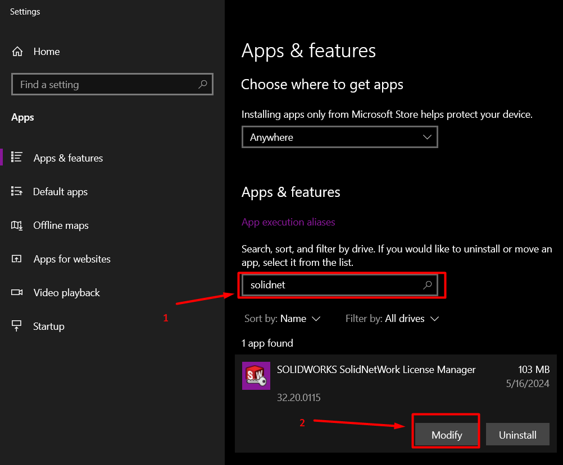The height and width of the screenshot is (465, 563).
Task: Click into the app search field containing solidnet
Action: point(332,285)
